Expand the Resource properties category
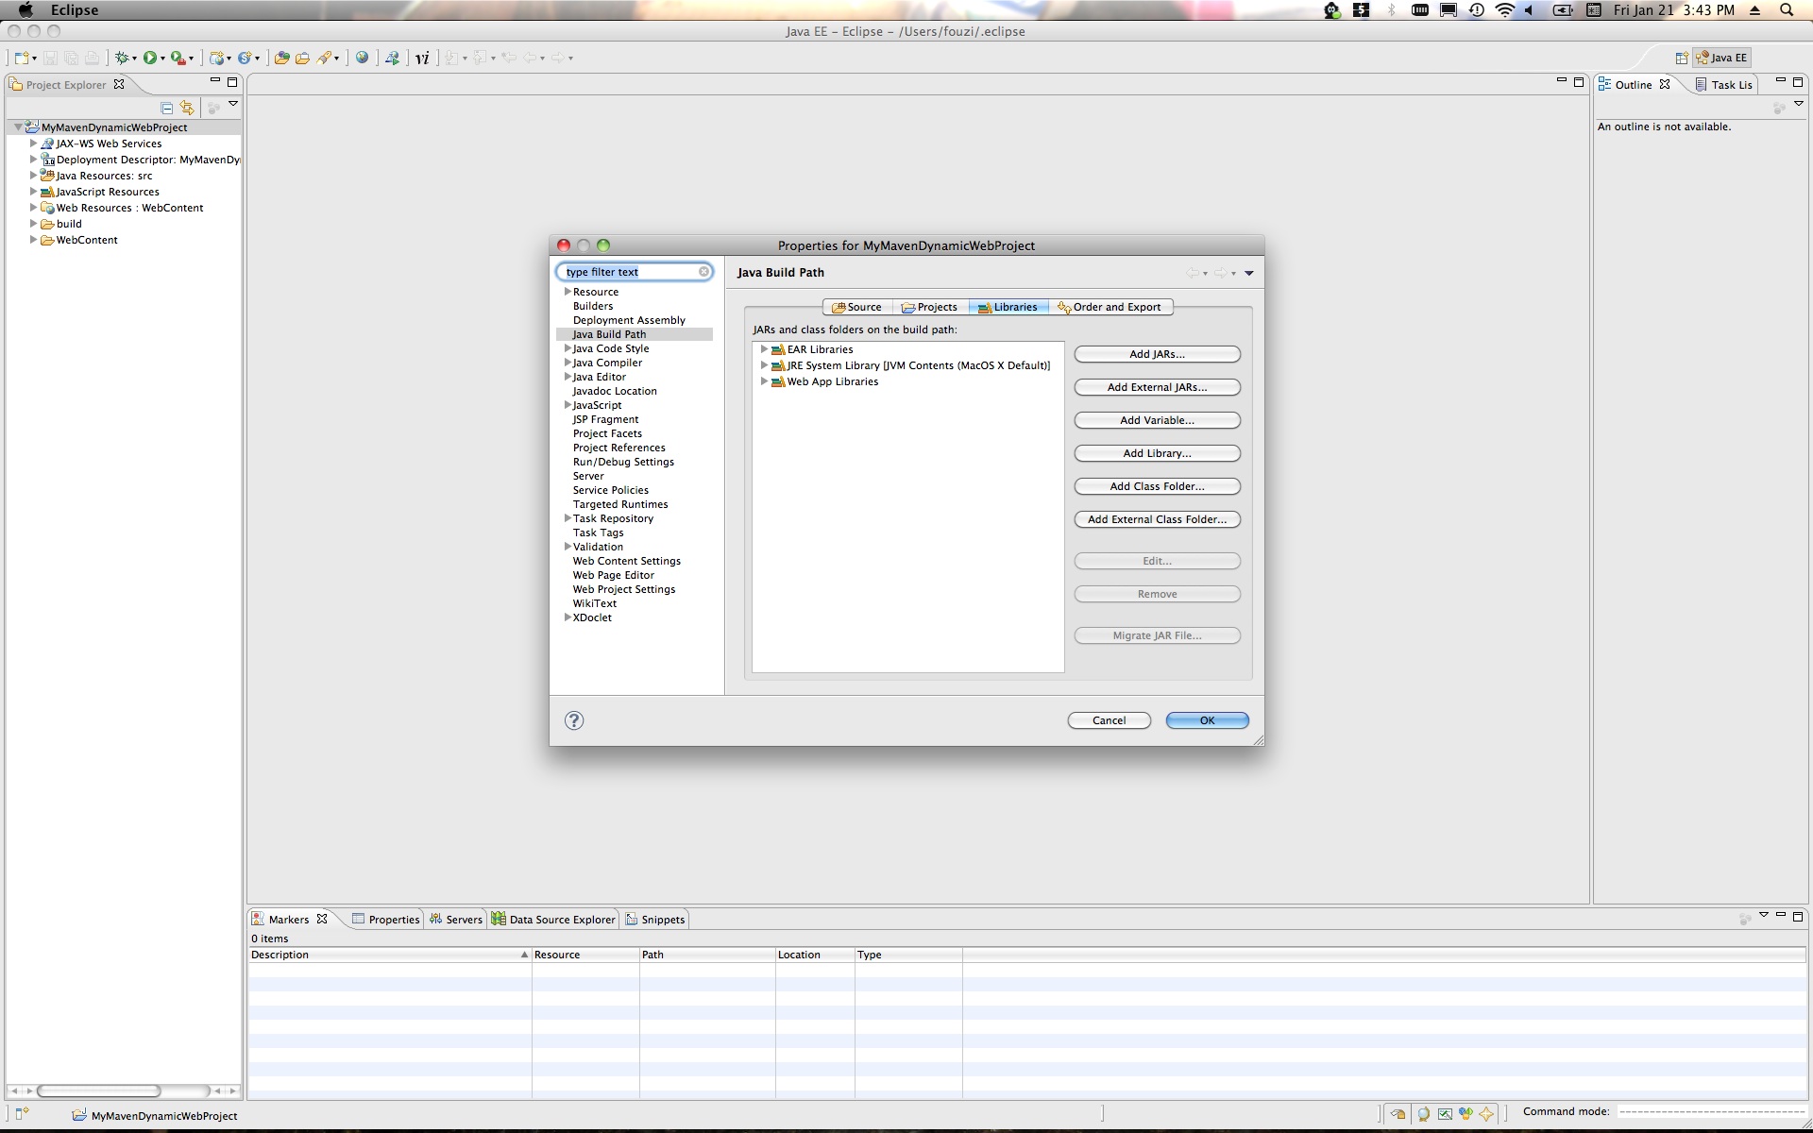Image resolution: width=1813 pixels, height=1133 pixels. [x=568, y=292]
